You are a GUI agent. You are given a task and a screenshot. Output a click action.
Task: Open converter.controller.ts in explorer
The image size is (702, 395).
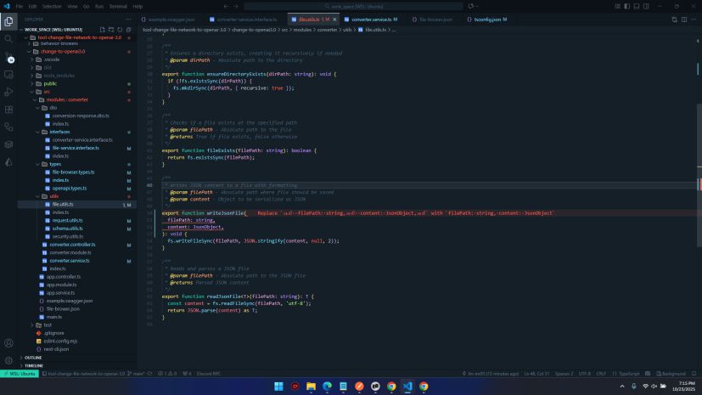[72, 245]
